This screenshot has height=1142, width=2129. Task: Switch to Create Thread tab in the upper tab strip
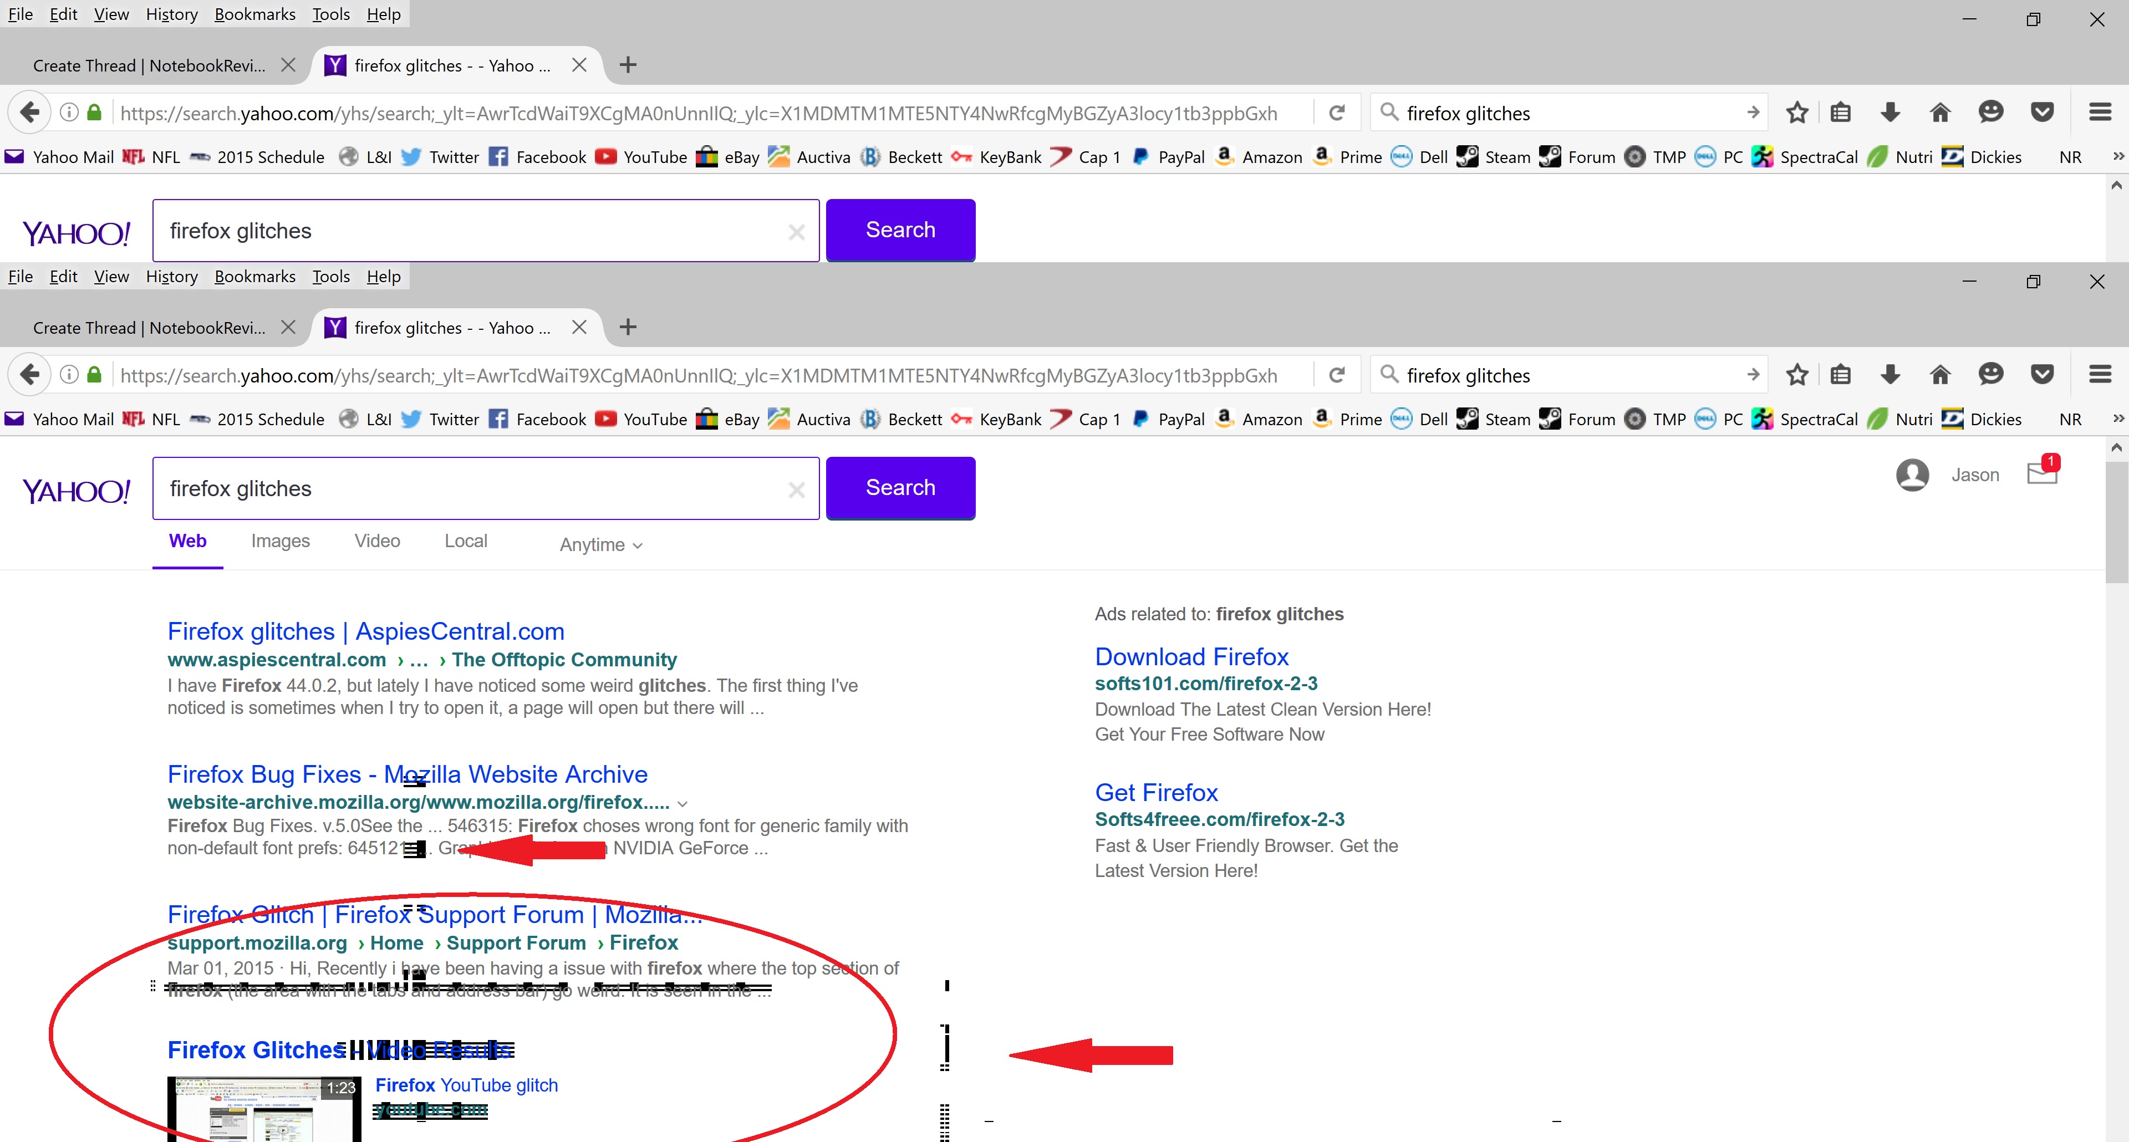click(x=149, y=65)
